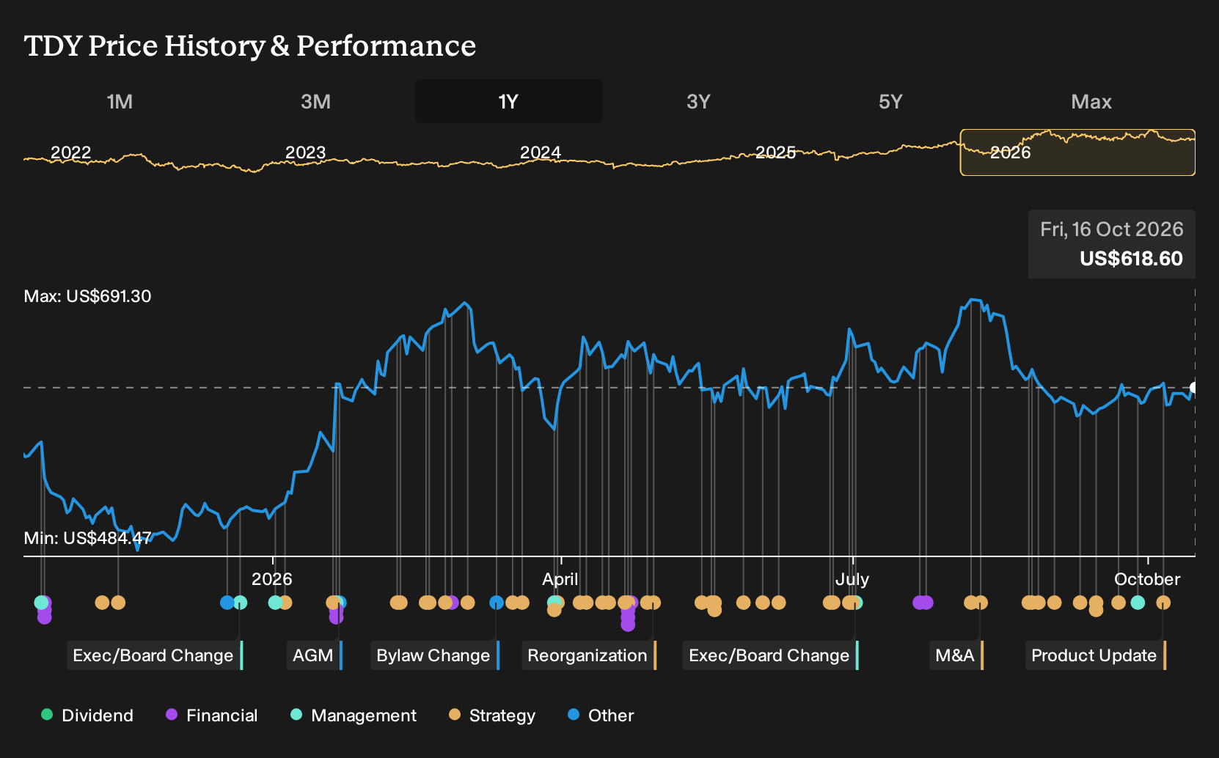
Task: Show the 5Y price range
Action: (x=890, y=101)
